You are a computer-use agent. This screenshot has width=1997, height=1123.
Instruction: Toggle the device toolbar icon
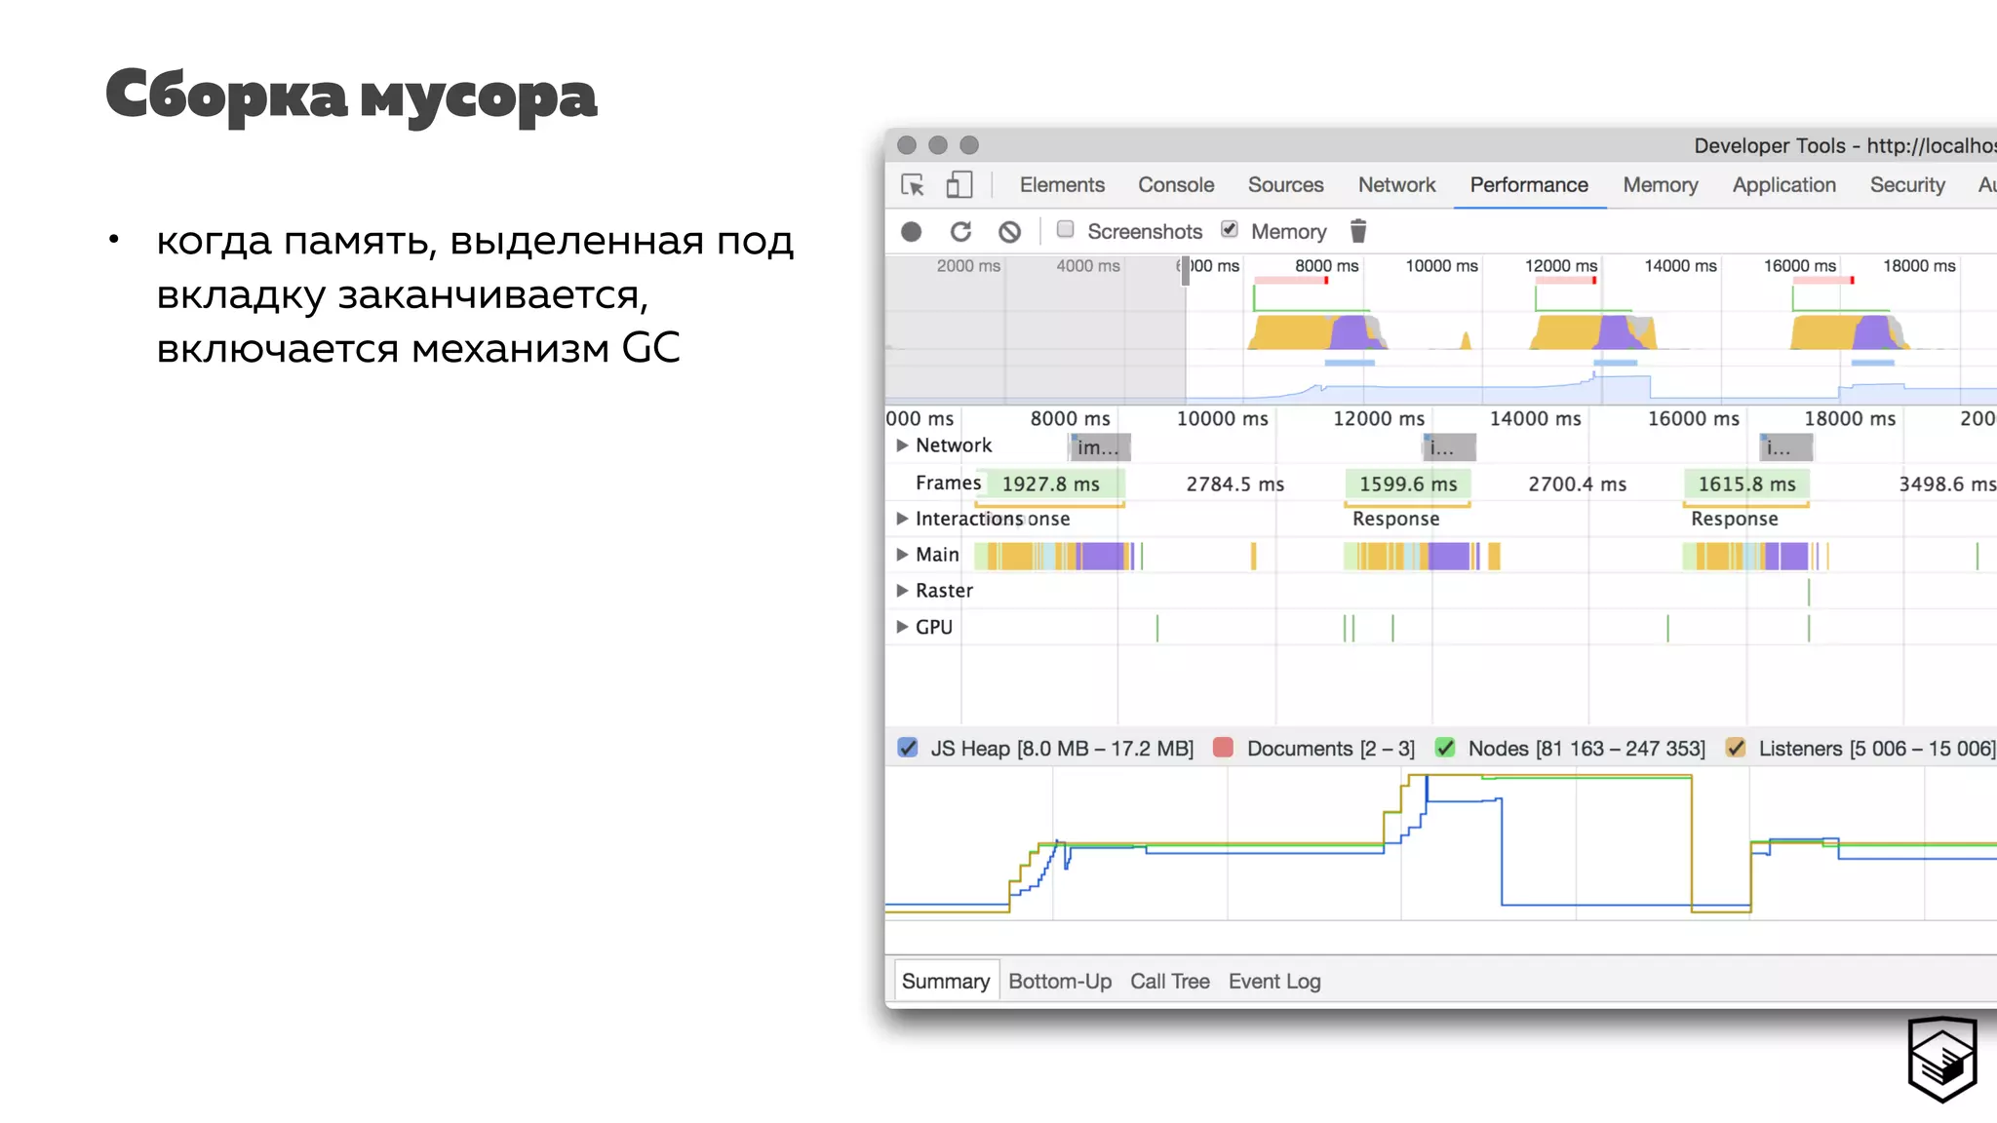click(x=959, y=184)
